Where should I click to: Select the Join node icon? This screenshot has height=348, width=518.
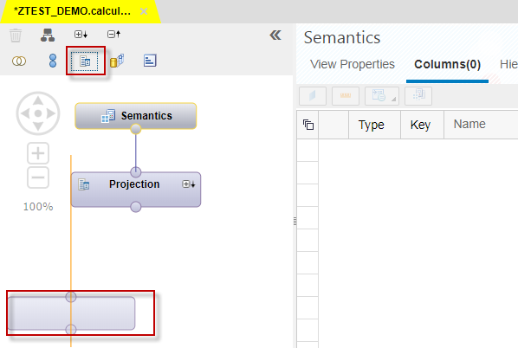coord(19,61)
